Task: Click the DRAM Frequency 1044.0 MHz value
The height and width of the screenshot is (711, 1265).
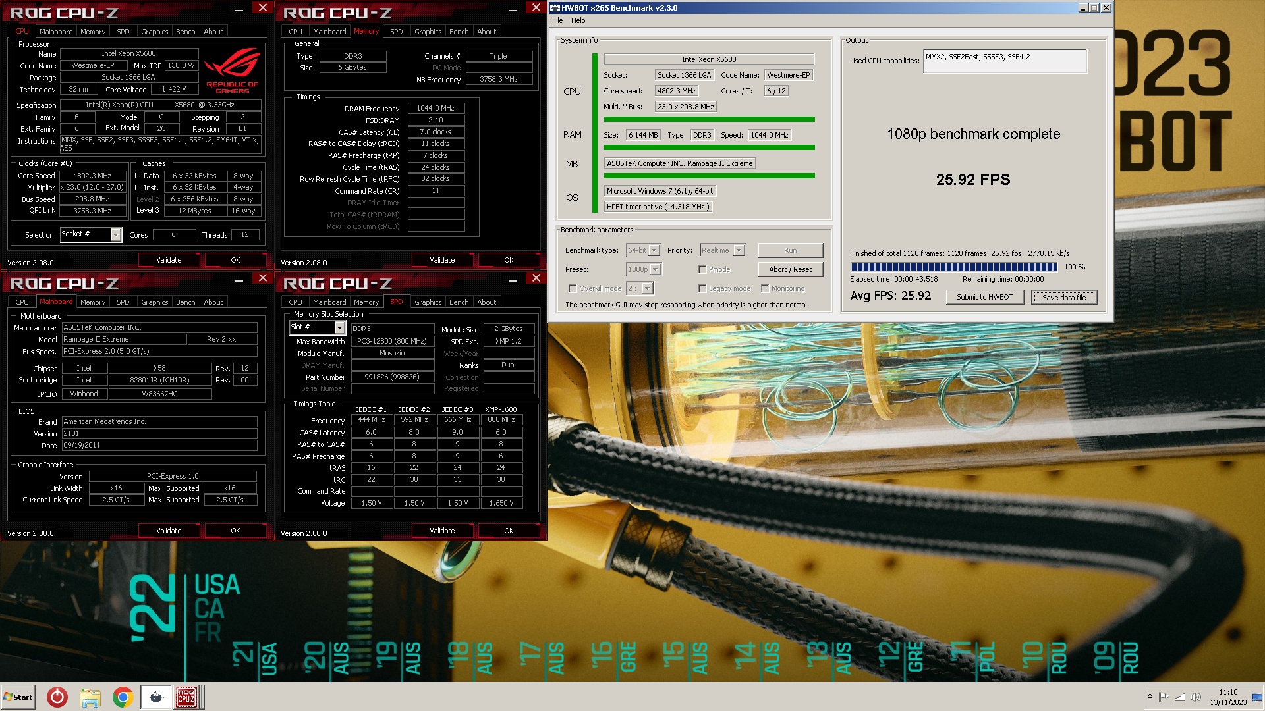Action: coord(436,108)
